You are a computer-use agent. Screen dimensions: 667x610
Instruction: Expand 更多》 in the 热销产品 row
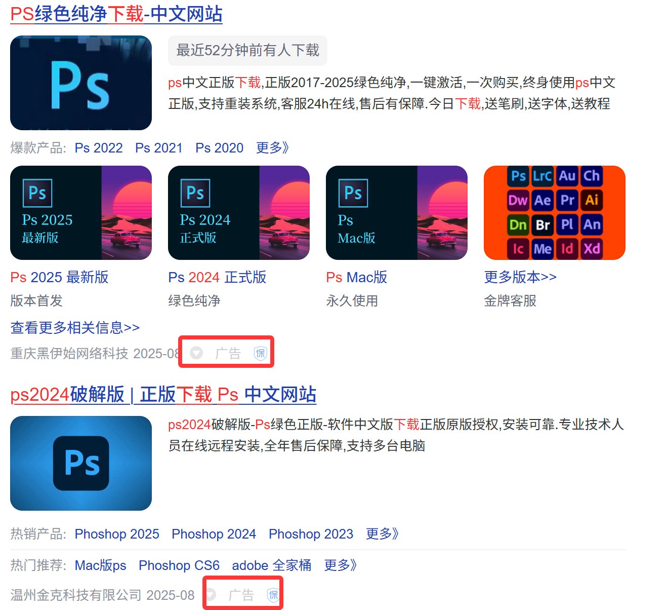click(x=382, y=534)
